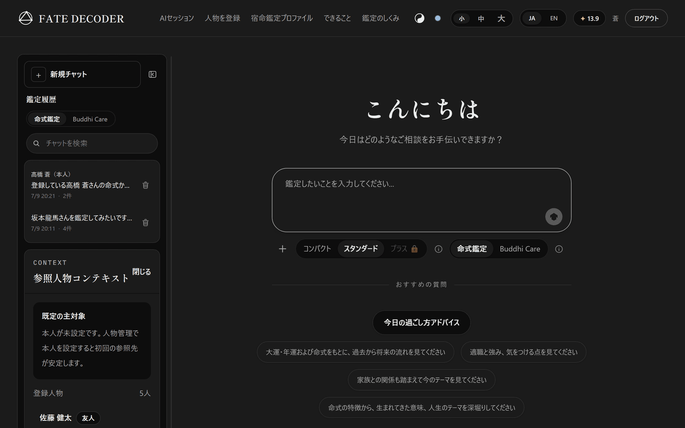The image size is (685, 428).
Task: Set font size to 小
Action: pyautogui.click(x=461, y=19)
